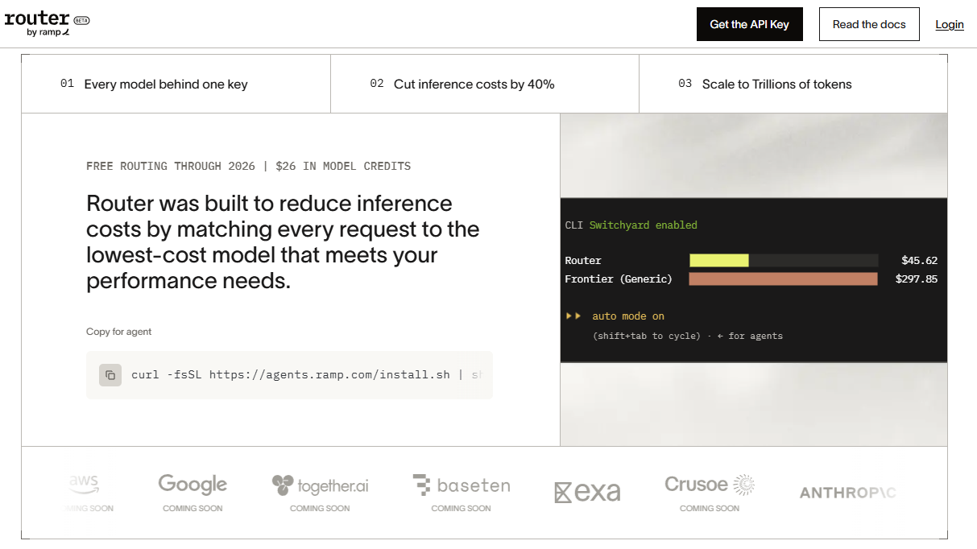Click the together.ai logo
The image size is (977, 549).
coord(320,485)
